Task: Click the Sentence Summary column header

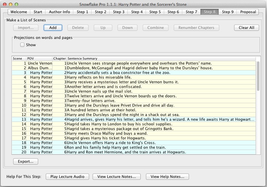Action: click(x=161, y=58)
